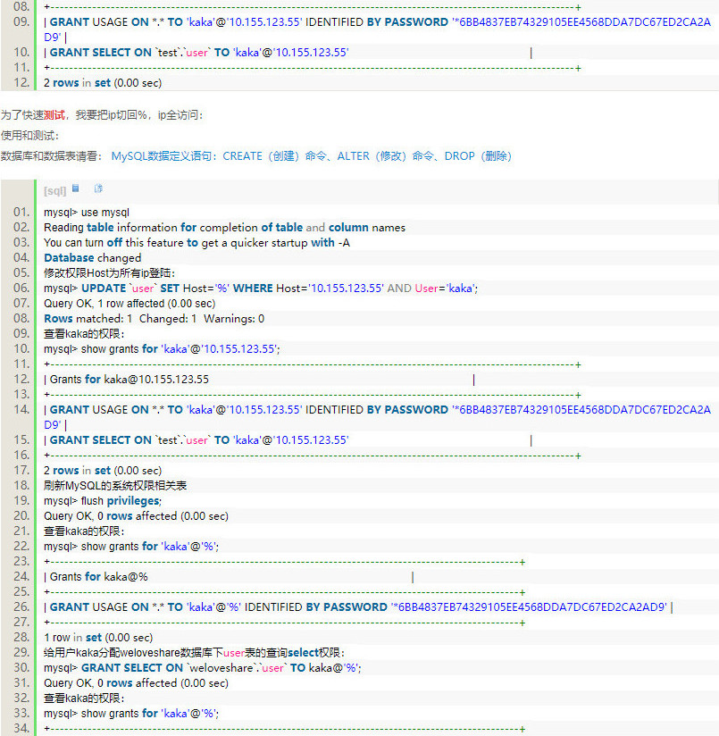Click 'Query OK, 1 row affected (0.00 sec)'
The height and width of the screenshot is (736, 719).
(130, 304)
